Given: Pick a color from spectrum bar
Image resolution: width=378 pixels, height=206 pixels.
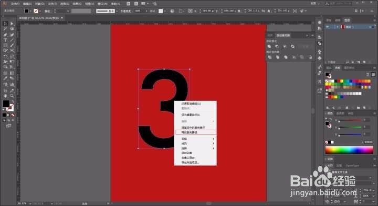Looking at the screenshot, I should click(x=349, y=150).
